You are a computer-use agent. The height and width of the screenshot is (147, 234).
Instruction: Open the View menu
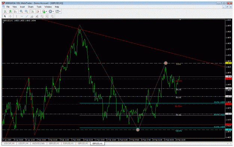pyautogui.click(x=15, y=7)
